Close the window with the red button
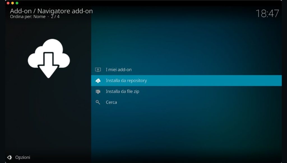 [8, 3]
